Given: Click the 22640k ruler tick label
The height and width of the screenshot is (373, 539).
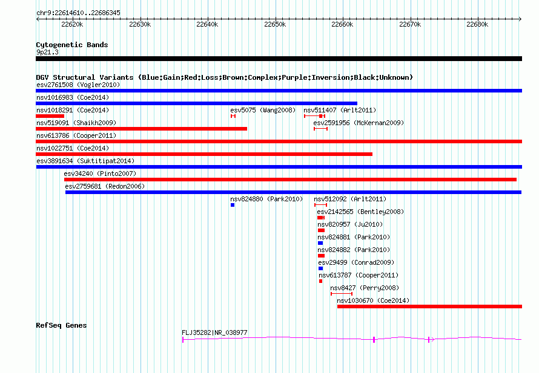Looking at the screenshot, I should click(207, 24).
